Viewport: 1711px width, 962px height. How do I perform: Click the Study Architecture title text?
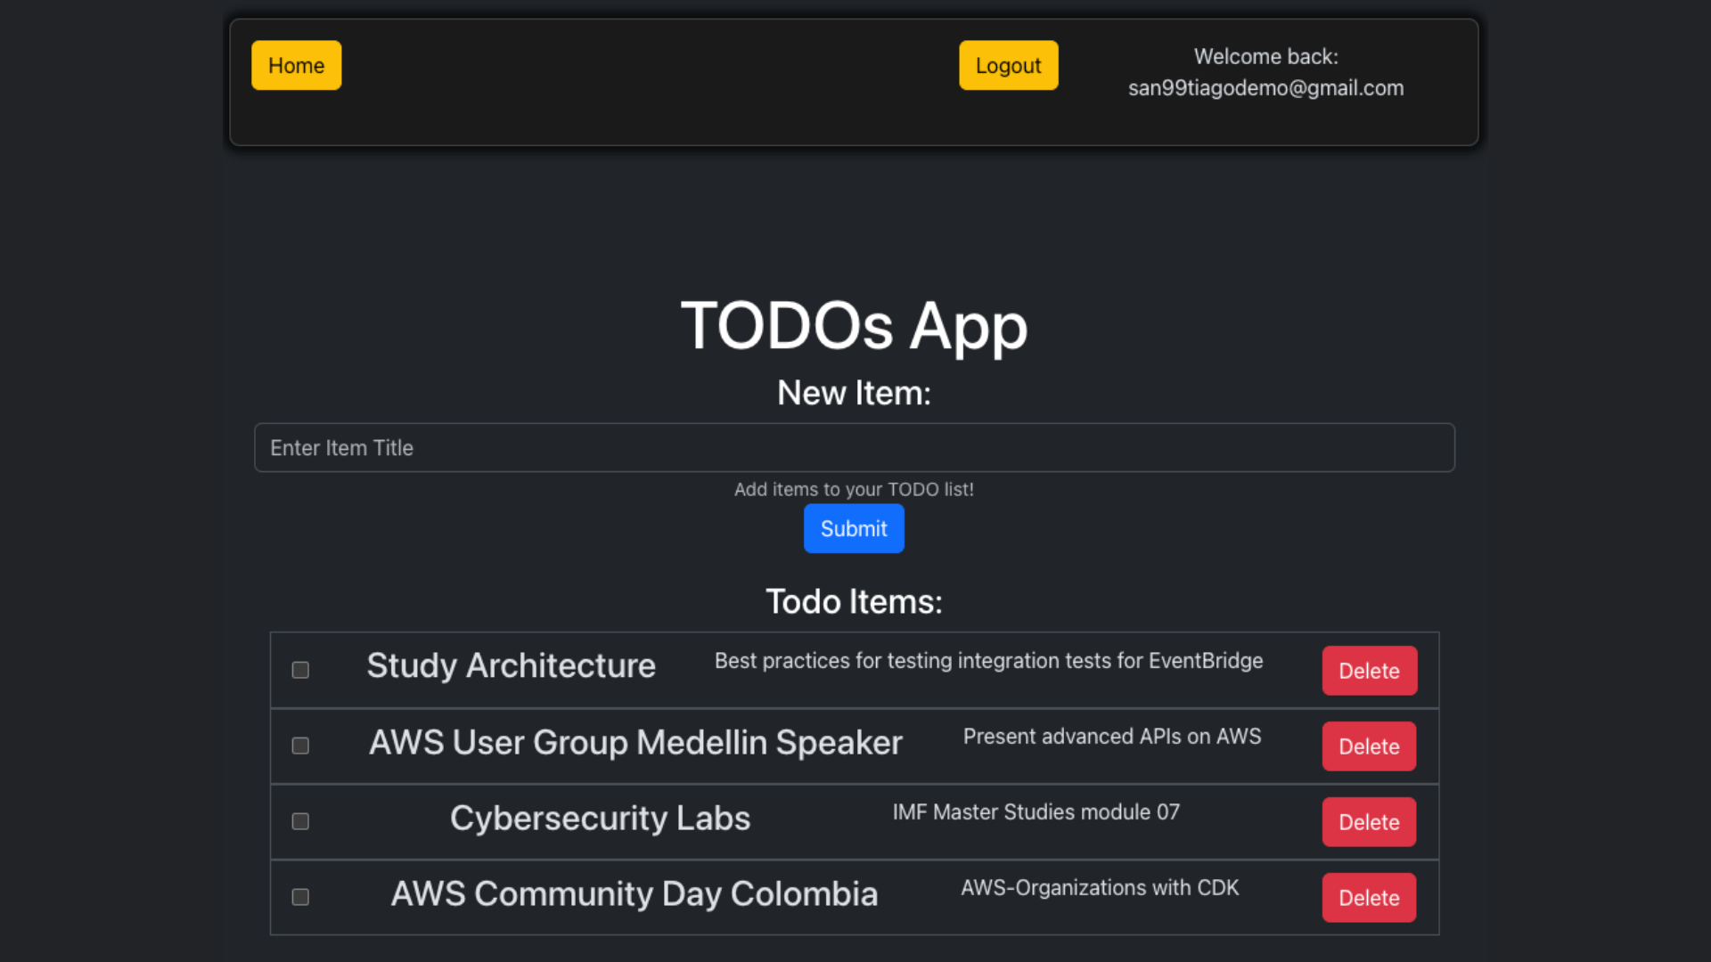point(511,666)
